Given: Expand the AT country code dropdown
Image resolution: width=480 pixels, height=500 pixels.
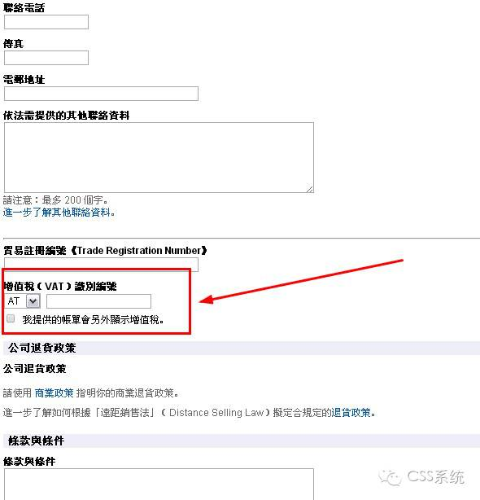Looking at the screenshot, I should [33, 301].
